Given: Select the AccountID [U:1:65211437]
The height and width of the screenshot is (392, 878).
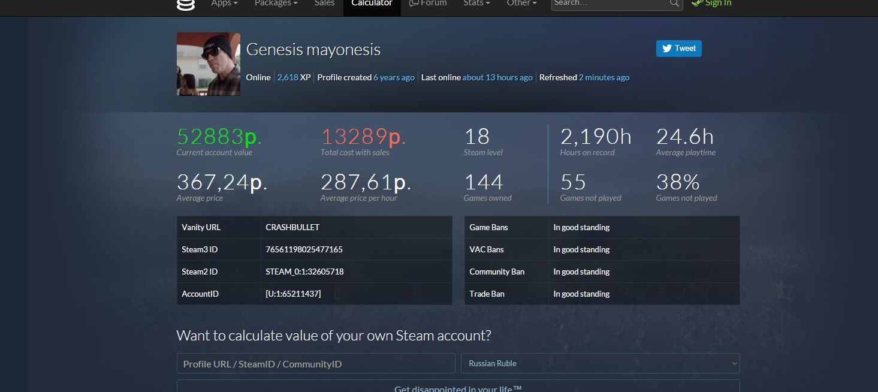Looking at the screenshot, I should (293, 294).
